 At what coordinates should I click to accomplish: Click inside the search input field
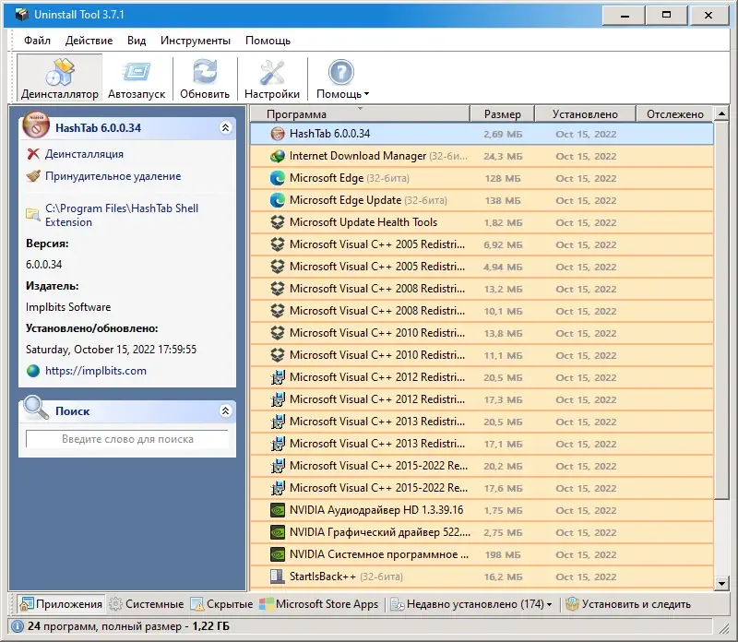129,438
